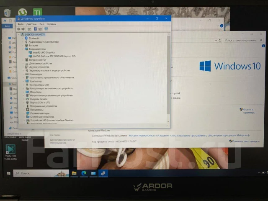Image resolution: width=268 pixels, height=201 pixels.
Task: Click the blue help icon in System window
Action: (263, 46)
